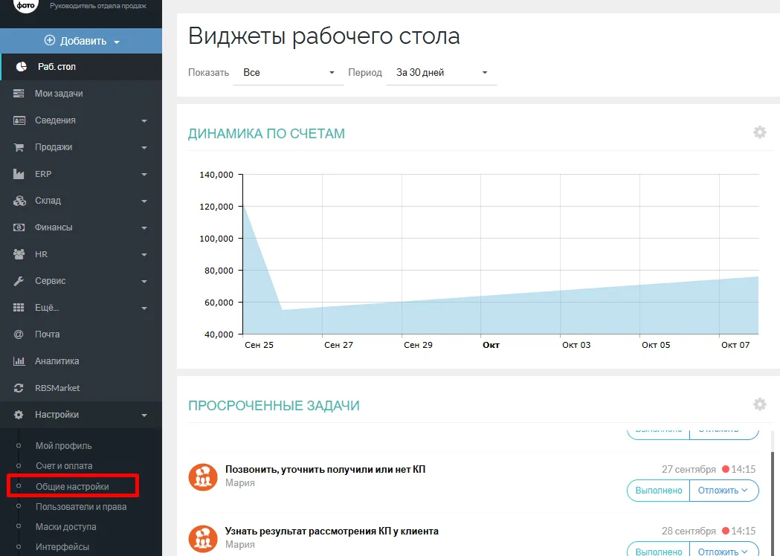Select Общие настройки under Настройки
This screenshot has height=556, width=780.
[72, 487]
